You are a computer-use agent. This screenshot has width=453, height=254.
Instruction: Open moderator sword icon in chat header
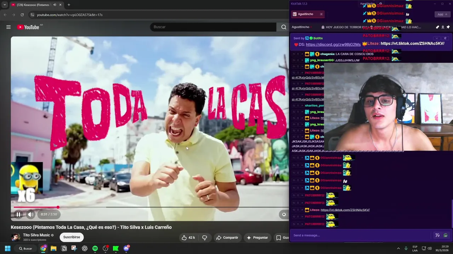[437, 27]
